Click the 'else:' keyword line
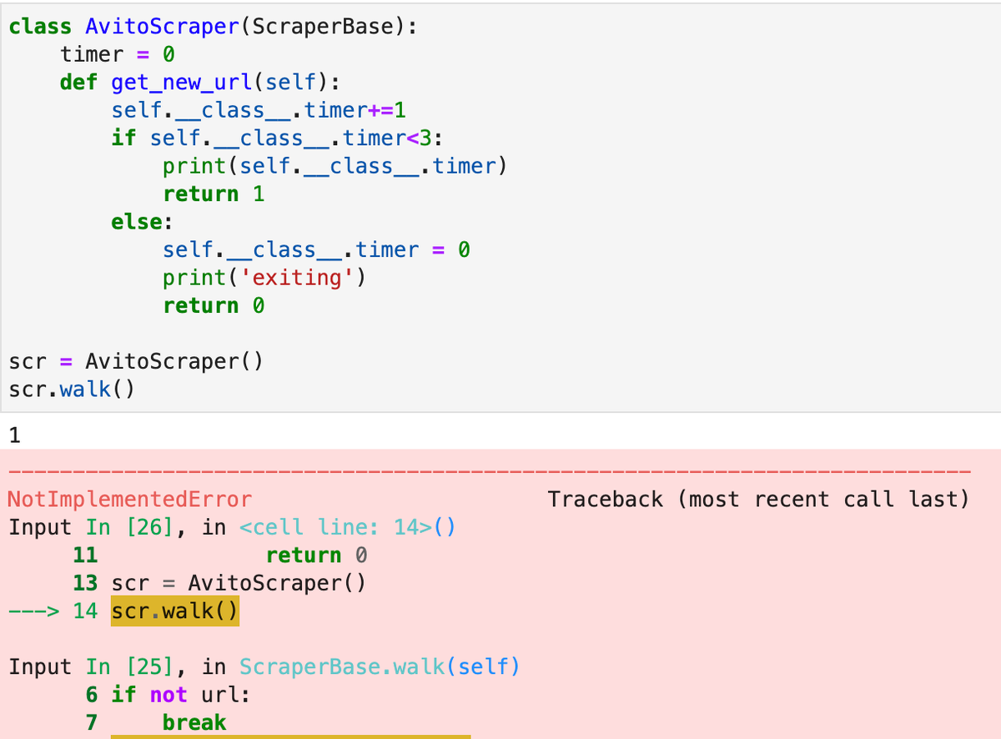 (x=142, y=222)
